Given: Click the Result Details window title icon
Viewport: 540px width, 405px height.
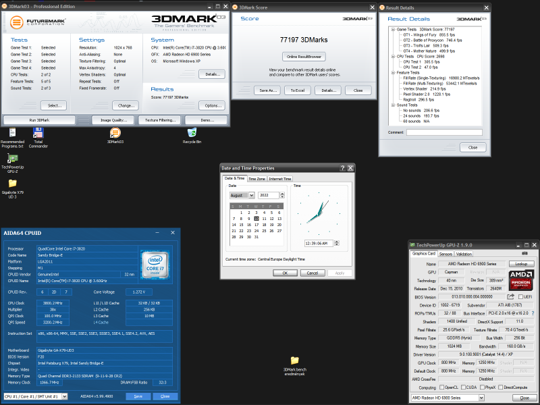Looking at the screenshot, I should point(381,7).
